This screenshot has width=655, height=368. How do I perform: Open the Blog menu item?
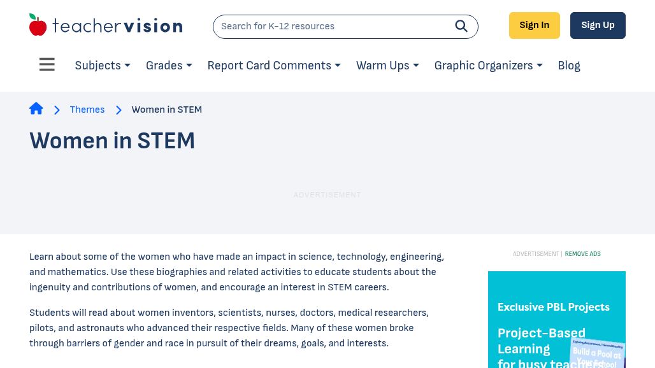569,66
